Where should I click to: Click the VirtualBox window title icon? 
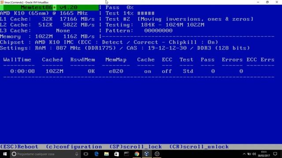pos(2,2)
